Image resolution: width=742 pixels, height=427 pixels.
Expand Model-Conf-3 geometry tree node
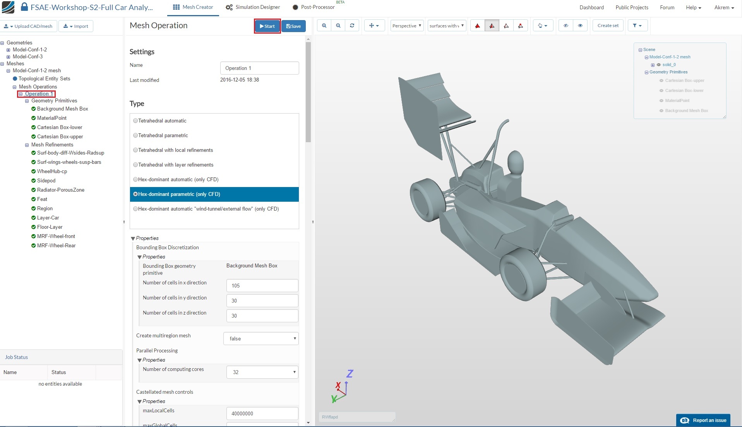click(8, 57)
